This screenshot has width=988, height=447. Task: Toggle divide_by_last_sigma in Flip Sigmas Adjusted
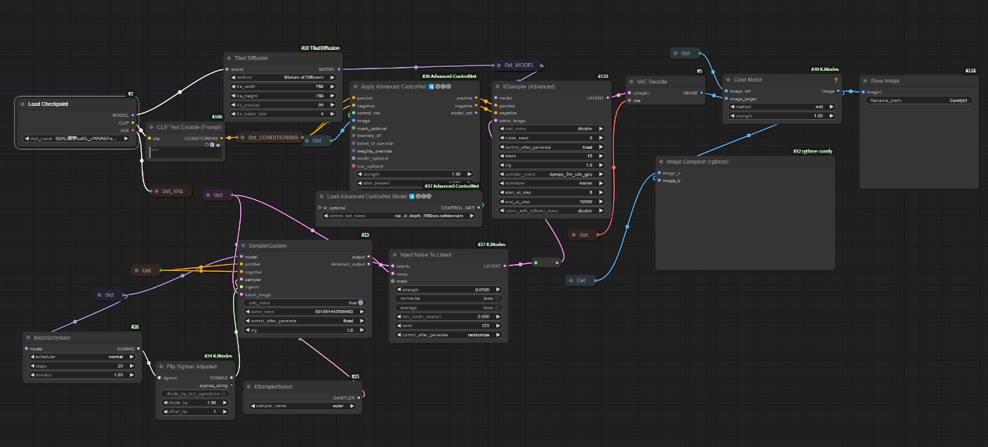click(195, 393)
